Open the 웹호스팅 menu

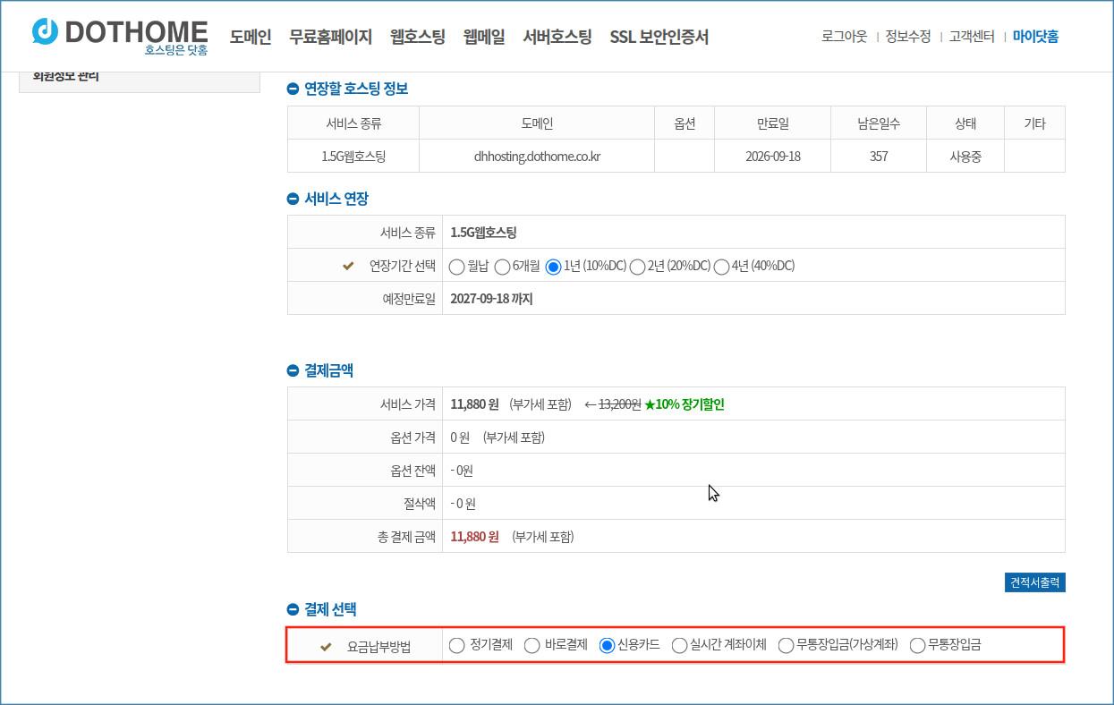[x=417, y=37]
